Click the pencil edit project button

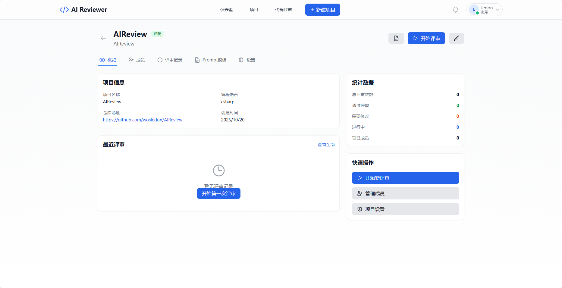click(x=457, y=38)
